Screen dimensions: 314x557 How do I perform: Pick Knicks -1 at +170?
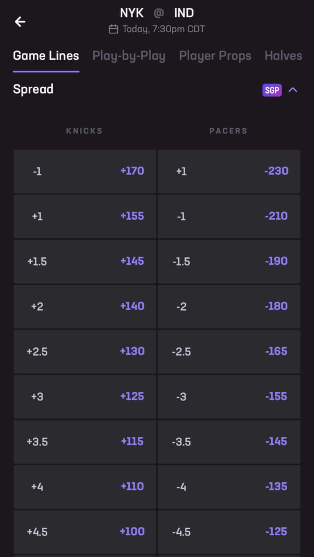[85, 171]
